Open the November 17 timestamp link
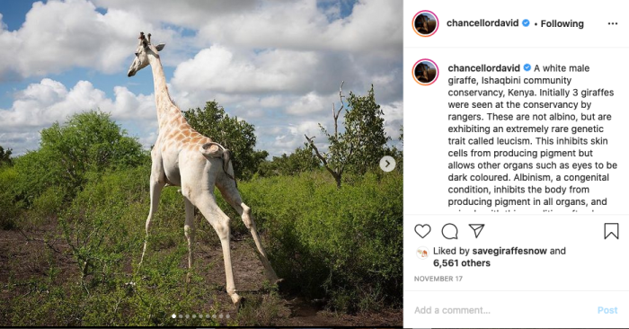Image resolution: width=629 pixels, height=329 pixels. [x=439, y=279]
